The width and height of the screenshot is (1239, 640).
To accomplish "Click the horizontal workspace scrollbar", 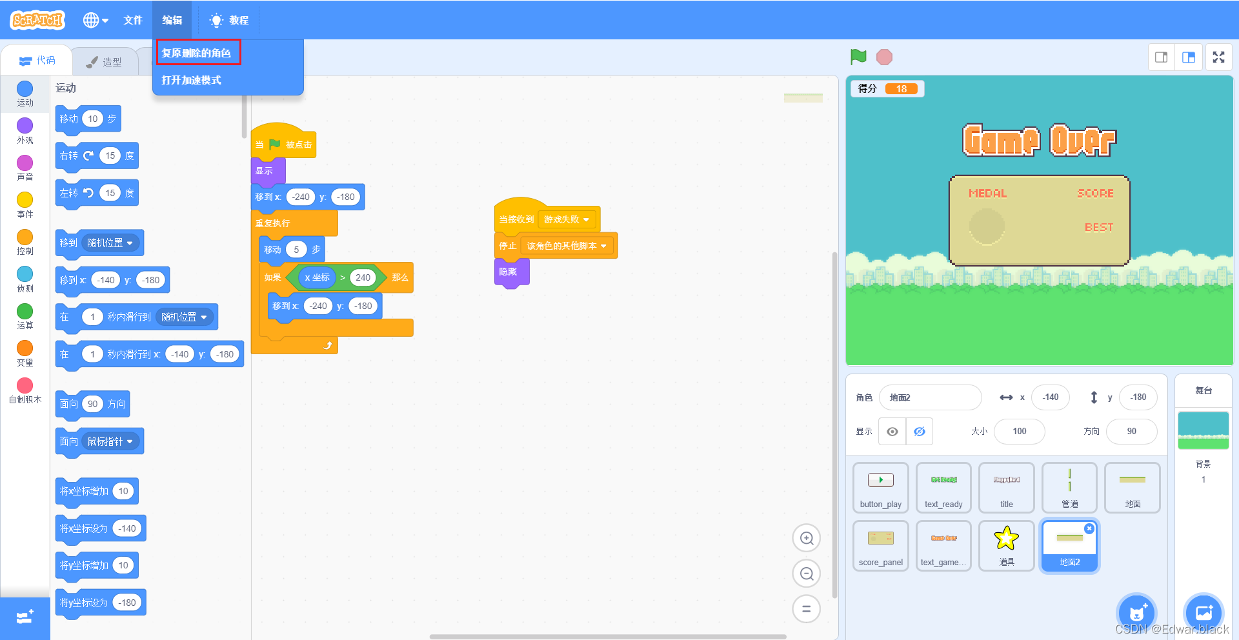I will click(608, 637).
